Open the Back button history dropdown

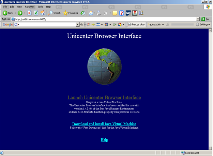15,13
